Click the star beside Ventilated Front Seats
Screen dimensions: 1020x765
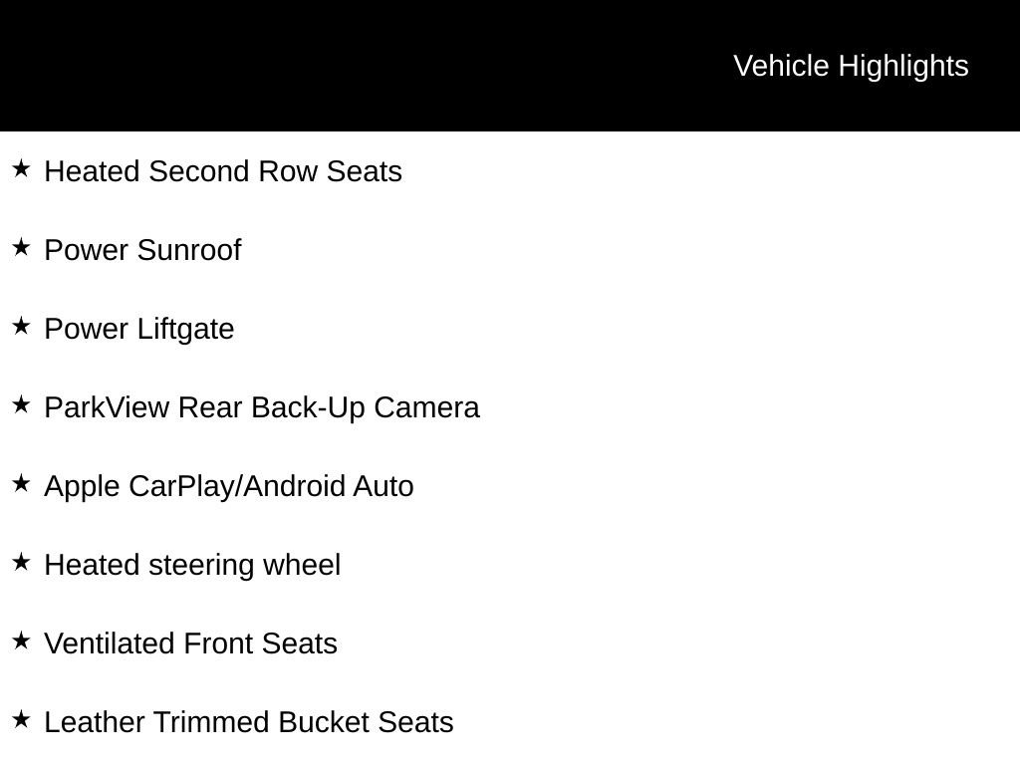[21, 641]
